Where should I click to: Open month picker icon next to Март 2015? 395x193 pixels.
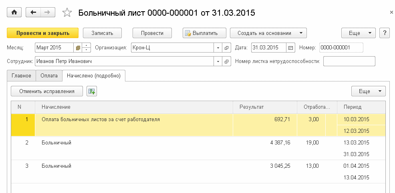click(78, 48)
